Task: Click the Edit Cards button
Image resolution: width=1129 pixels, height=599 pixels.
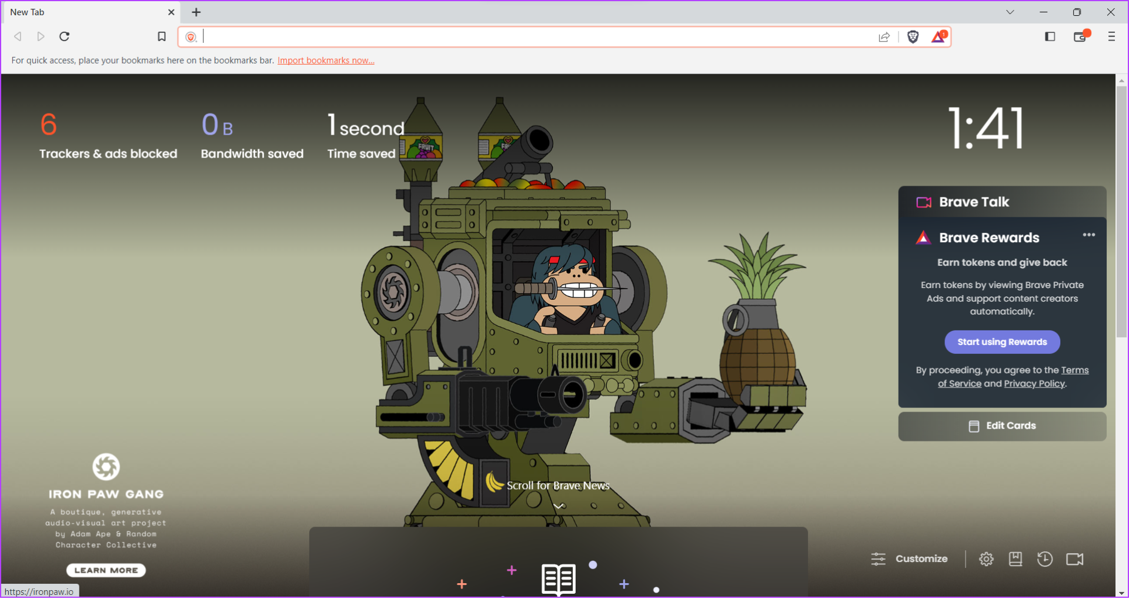Action: (x=1002, y=426)
